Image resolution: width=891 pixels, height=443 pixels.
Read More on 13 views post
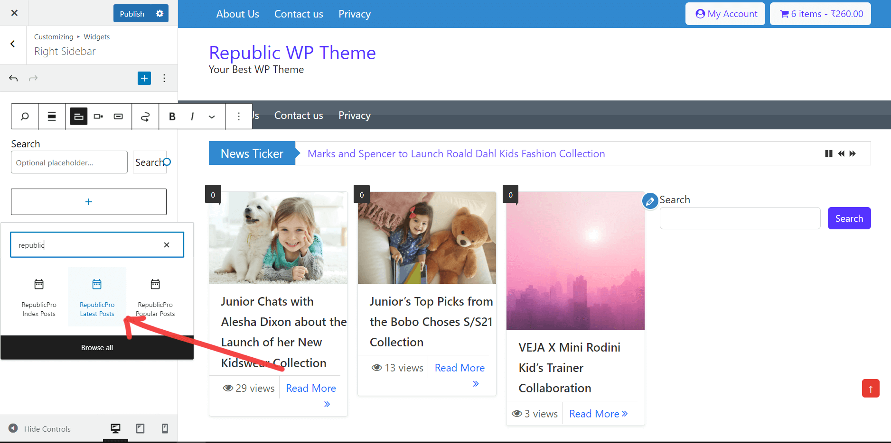click(460, 375)
